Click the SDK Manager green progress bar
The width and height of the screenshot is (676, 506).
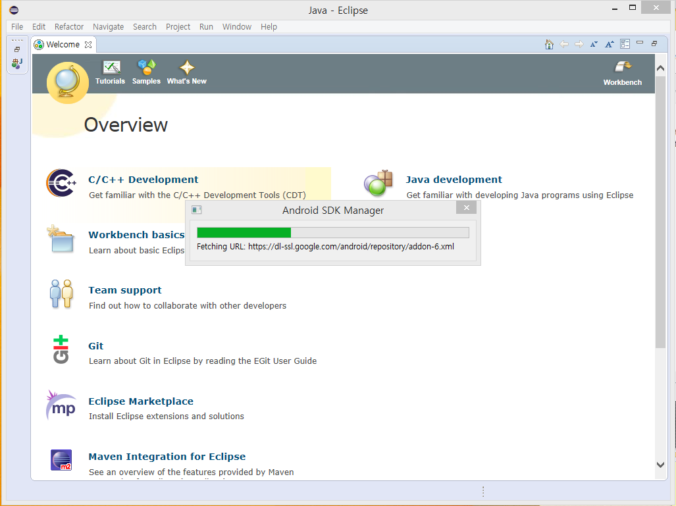pos(244,233)
